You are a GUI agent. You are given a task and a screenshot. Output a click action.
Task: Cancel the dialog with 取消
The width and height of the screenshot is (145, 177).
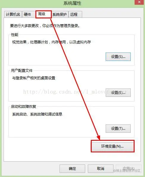(101, 169)
